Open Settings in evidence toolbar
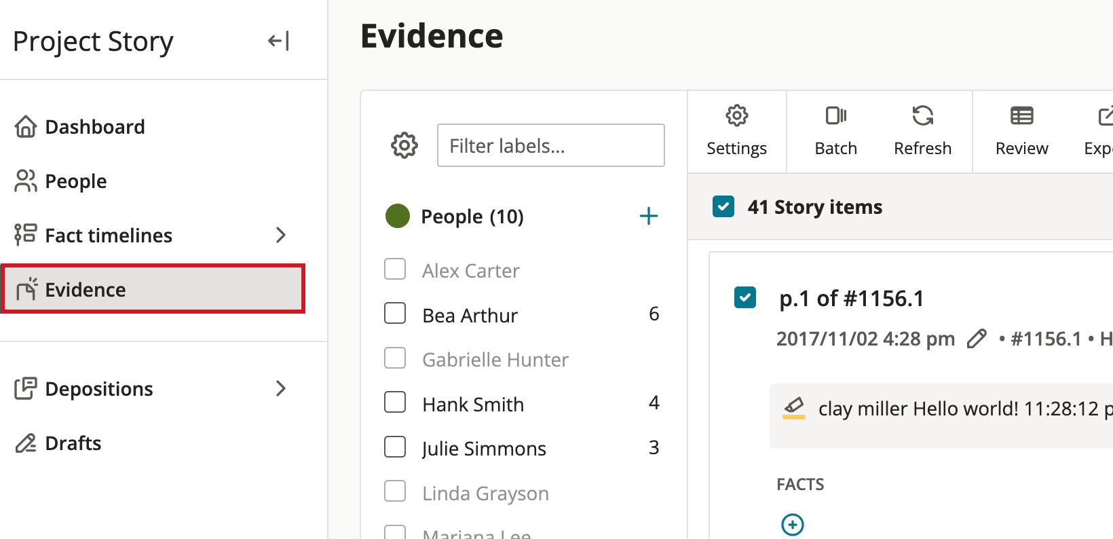1113x539 pixels. coord(737,132)
